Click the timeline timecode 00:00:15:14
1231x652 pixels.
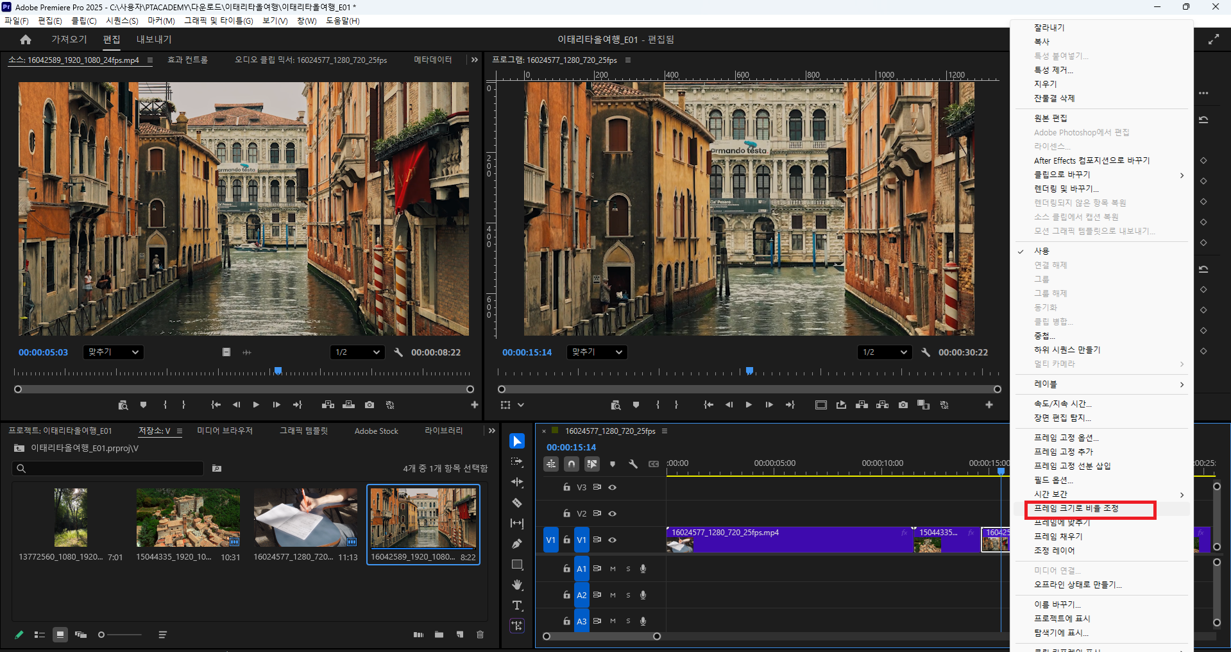pos(571,447)
